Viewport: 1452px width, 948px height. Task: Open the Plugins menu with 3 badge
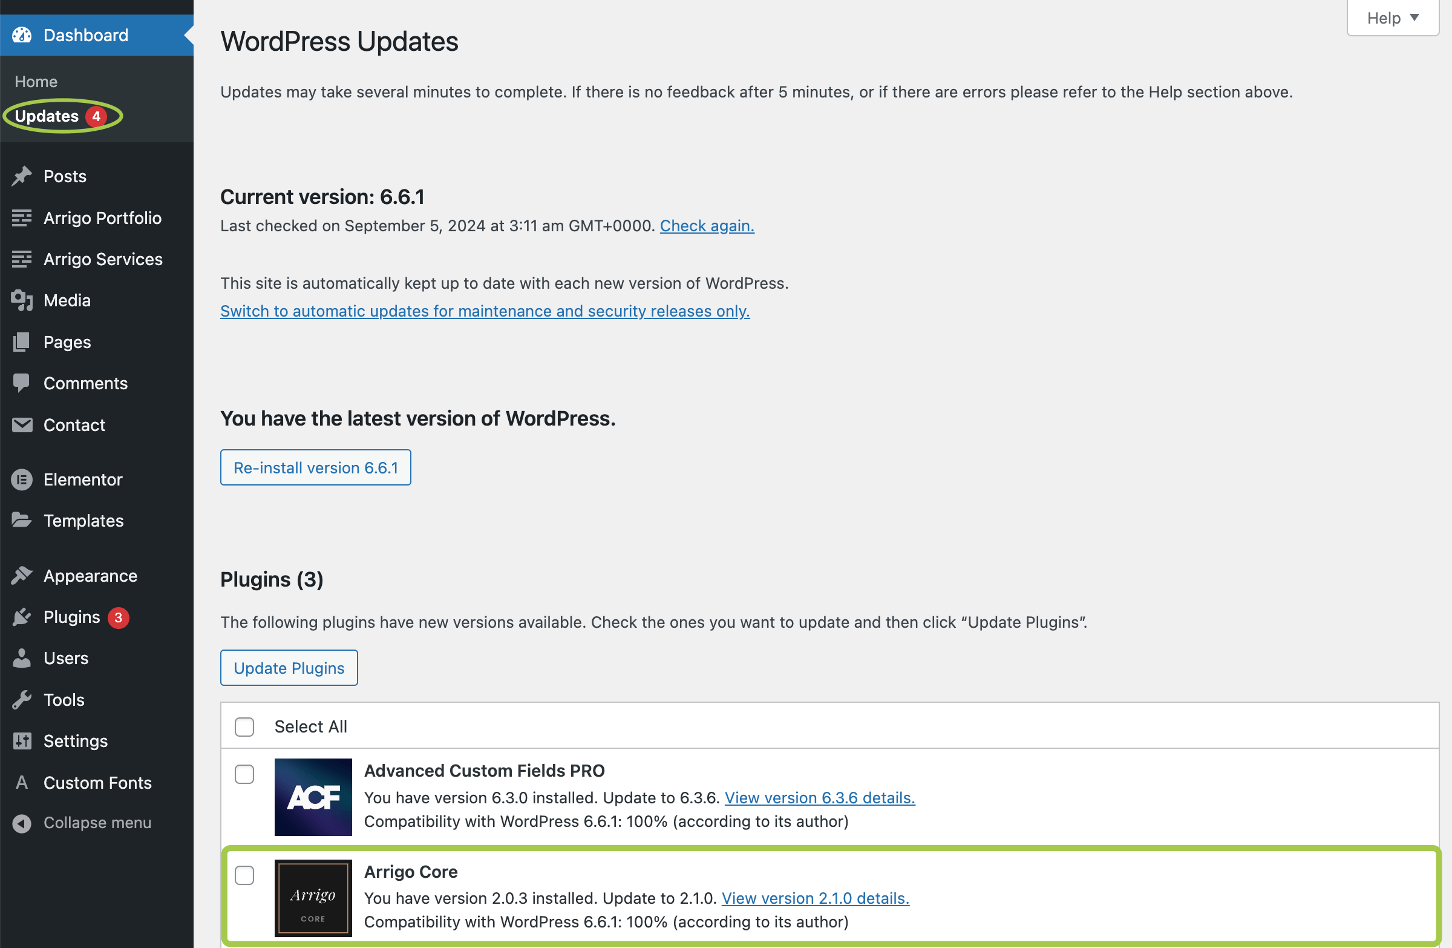tap(72, 617)
